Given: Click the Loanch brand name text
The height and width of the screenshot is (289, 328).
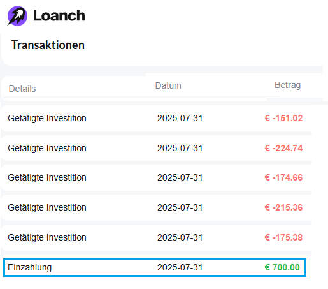Looking at the screenshot, I should pos(59,16).
